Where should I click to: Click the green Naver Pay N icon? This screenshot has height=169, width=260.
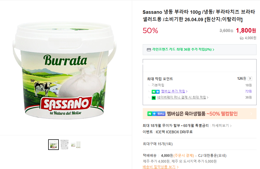pos(154,98)
